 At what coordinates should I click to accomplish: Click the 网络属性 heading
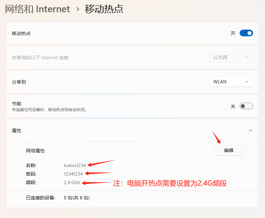(35, 151)
